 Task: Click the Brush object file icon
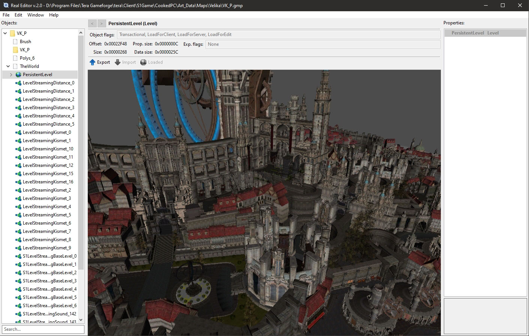click(x=15, y=42)
